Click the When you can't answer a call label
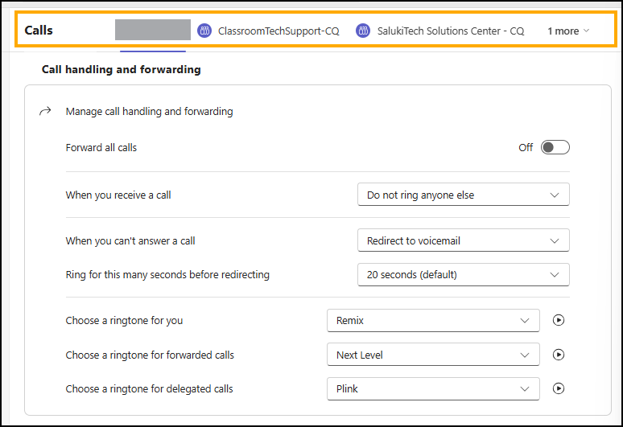Viewport: 623px width, 427px height. (130, 241)
